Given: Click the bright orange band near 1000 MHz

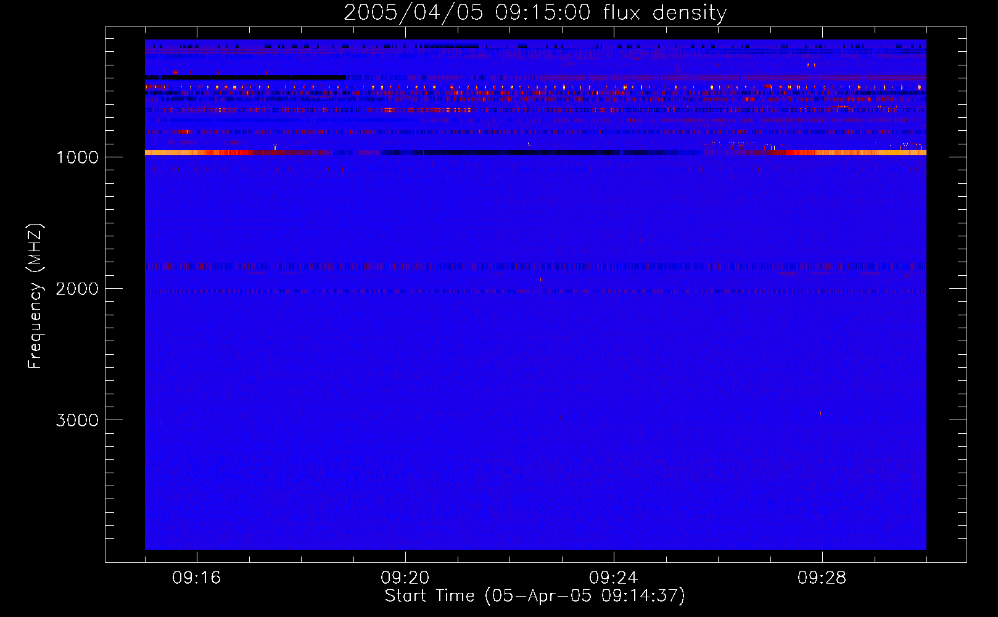Looking at the screenshot, I should coord(535,152).
